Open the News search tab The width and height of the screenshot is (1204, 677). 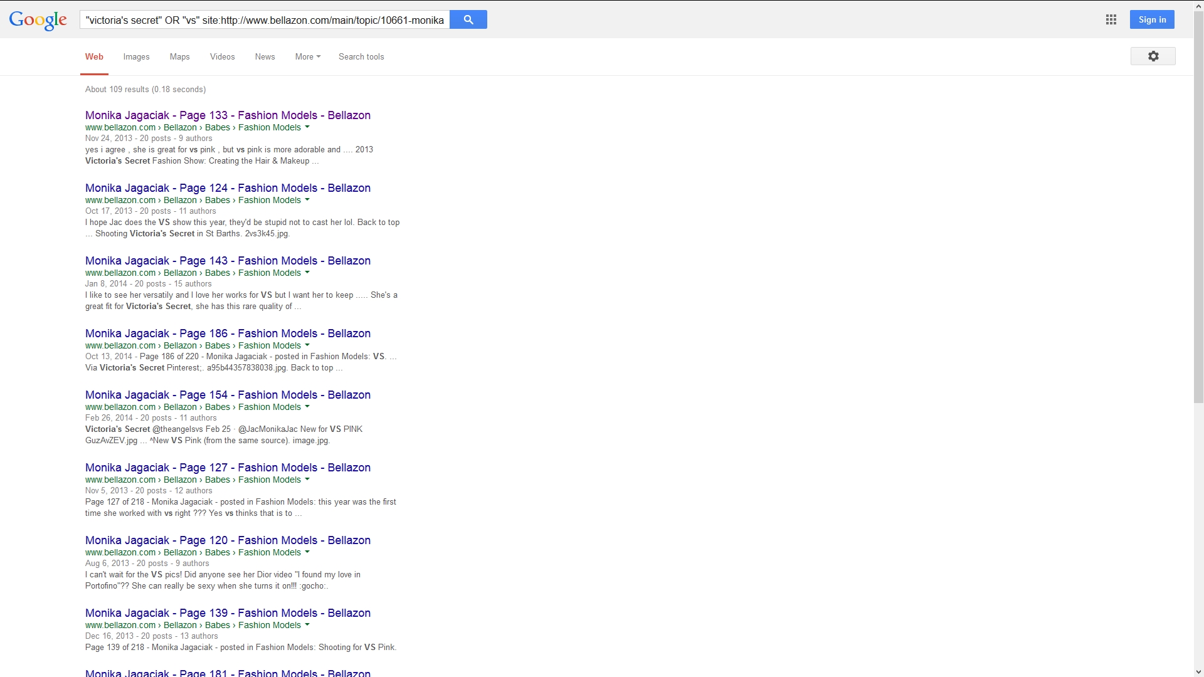click(x=265, y=56)
